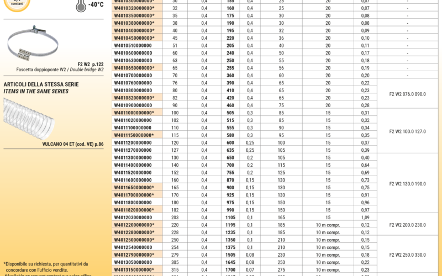This screenshot has width=442, height=276.
Task: Select article code W4012030000000
Action: tap(133, 217)
